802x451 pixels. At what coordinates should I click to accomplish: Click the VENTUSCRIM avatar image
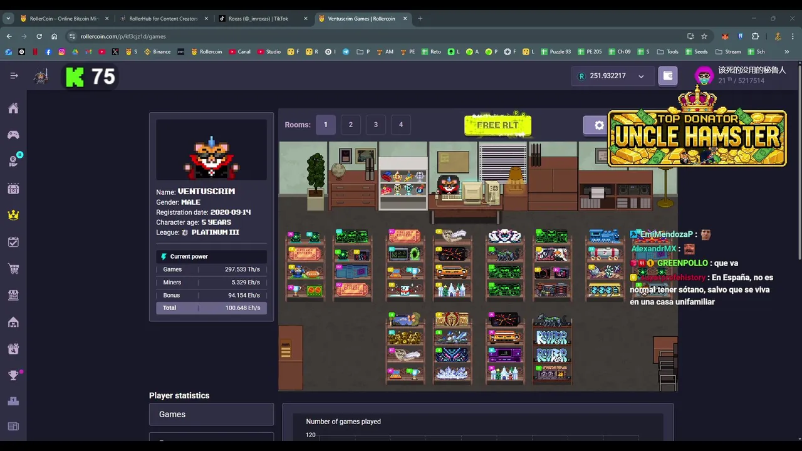point(211,150)
